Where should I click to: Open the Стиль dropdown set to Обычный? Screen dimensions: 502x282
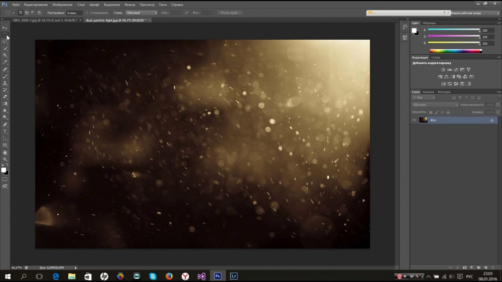(142, 13)
